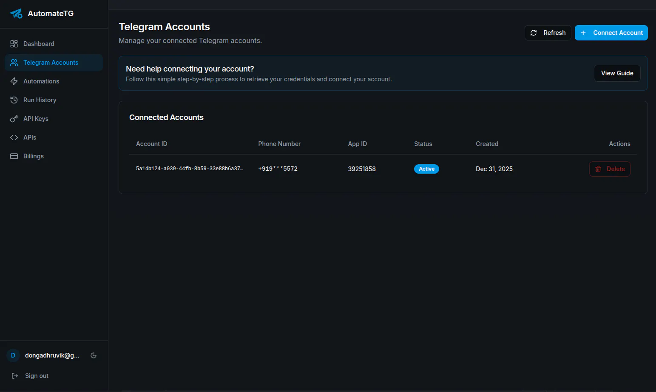The image size is (656, 392).
Task: Click the user avatar letter D
Action: pos(13,355)
